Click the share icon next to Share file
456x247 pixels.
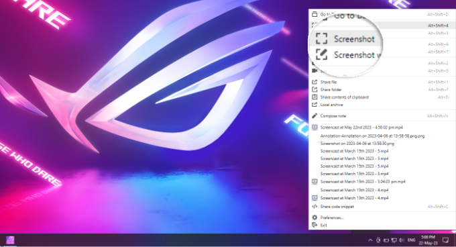pos(315,82)
